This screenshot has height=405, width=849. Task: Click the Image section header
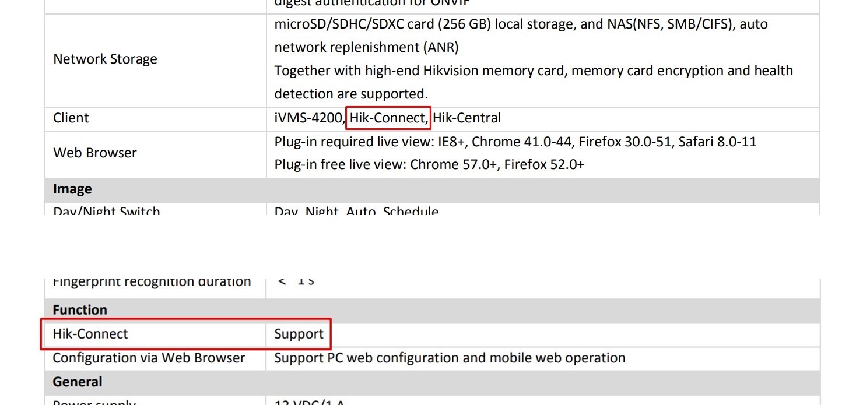72,189
